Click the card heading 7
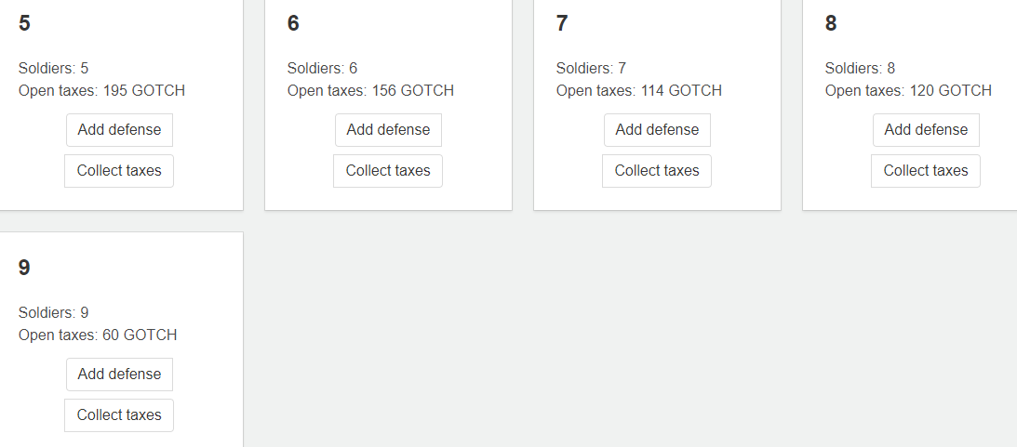Screen dimensions: 1017x447 562,23
